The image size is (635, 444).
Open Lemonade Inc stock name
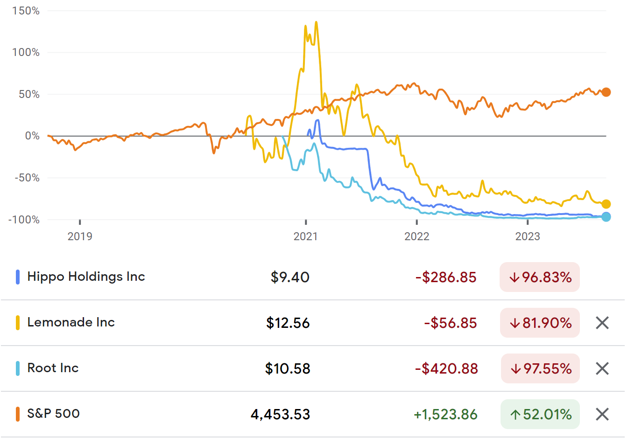tap(71, 322)
